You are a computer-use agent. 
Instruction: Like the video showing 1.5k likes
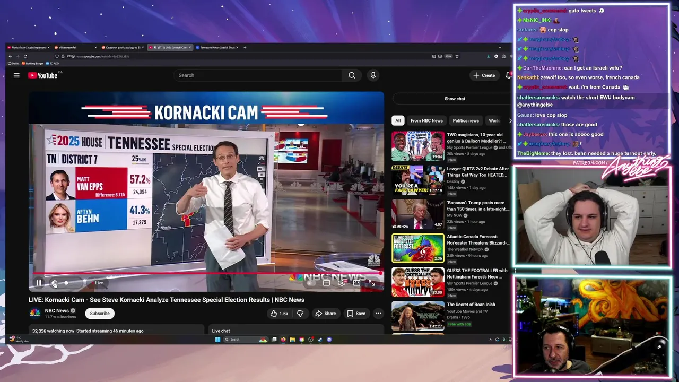[279, 314]
